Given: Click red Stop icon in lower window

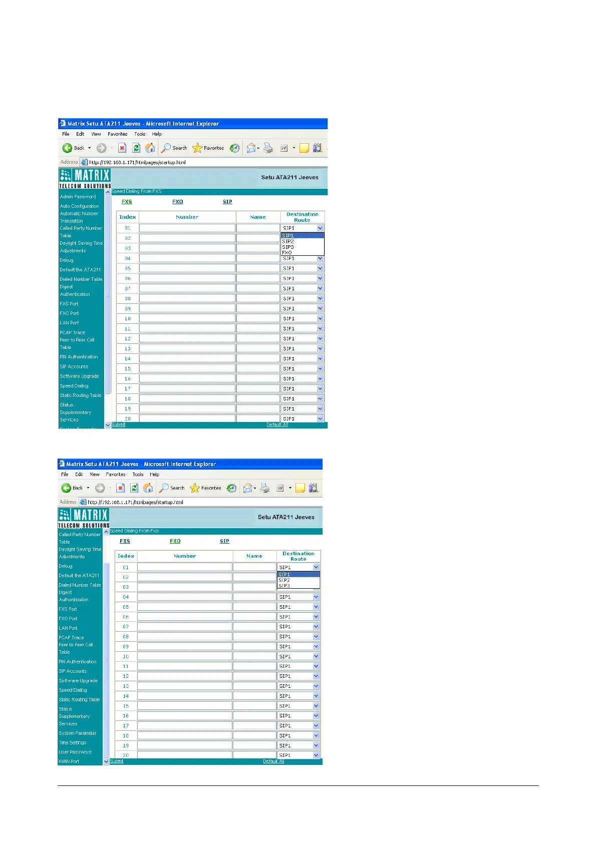Looking at the screenshot, I should coord(121,488).
